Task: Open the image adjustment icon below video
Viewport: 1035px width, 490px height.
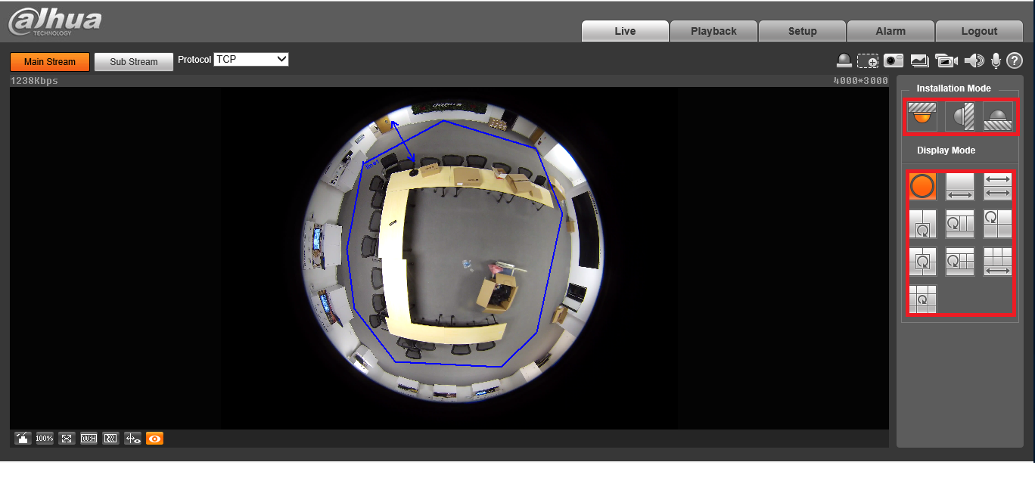Action: (x=23, y=438)
